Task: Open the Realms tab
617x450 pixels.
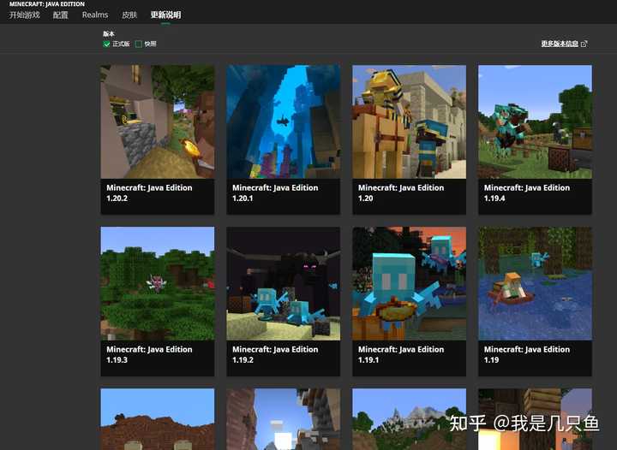Action: click(x=95, y=15)
